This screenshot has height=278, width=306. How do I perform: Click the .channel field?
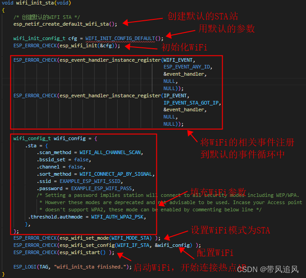tap(48, 167)
